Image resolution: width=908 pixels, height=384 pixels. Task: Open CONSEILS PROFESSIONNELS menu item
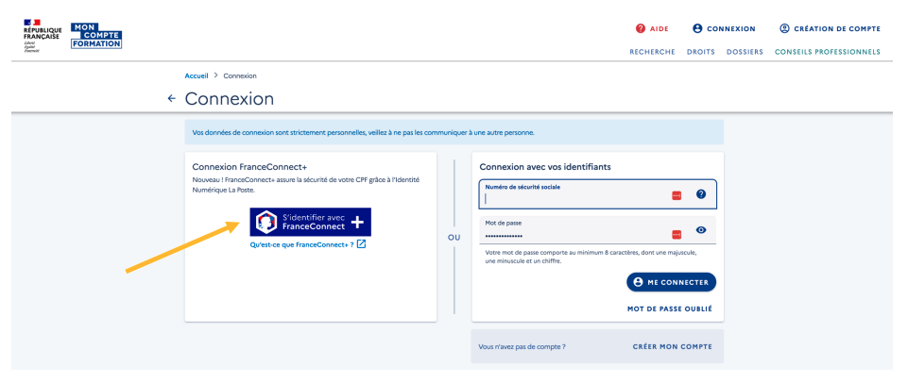coord(828,52)
